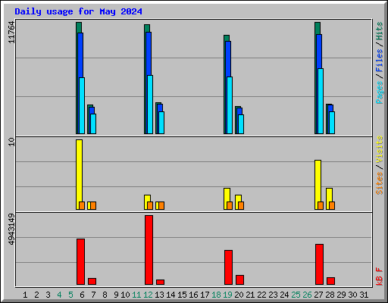The height and width of the screenshot is (303, 388).
Task: Click the day 20 hits bar
Action: tap(236, 120)
